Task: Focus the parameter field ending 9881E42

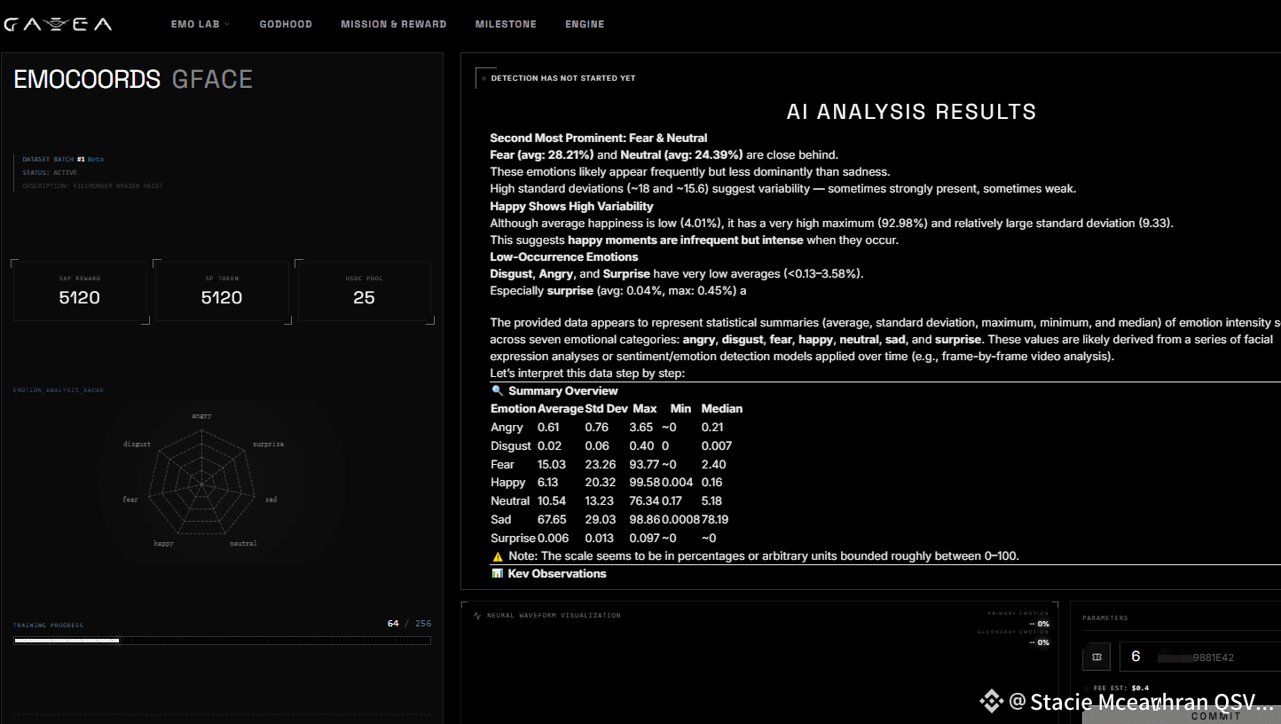Action: coord(1199,657)
